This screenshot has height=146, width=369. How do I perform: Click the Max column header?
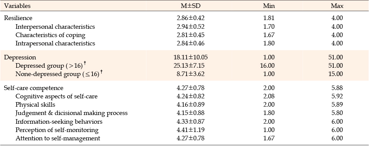tap(337, 6)
